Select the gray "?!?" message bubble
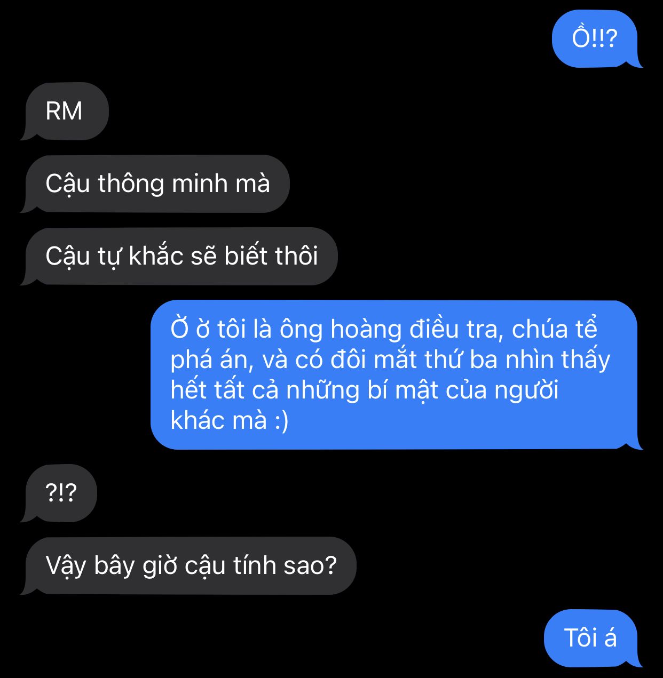663x678 pixels. pyautogui.click(x=59, y=493)
